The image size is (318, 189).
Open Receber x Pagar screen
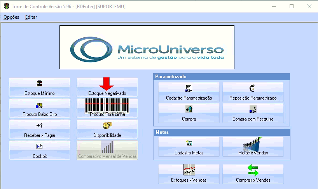pyautogui.click(x=39, y=129)
